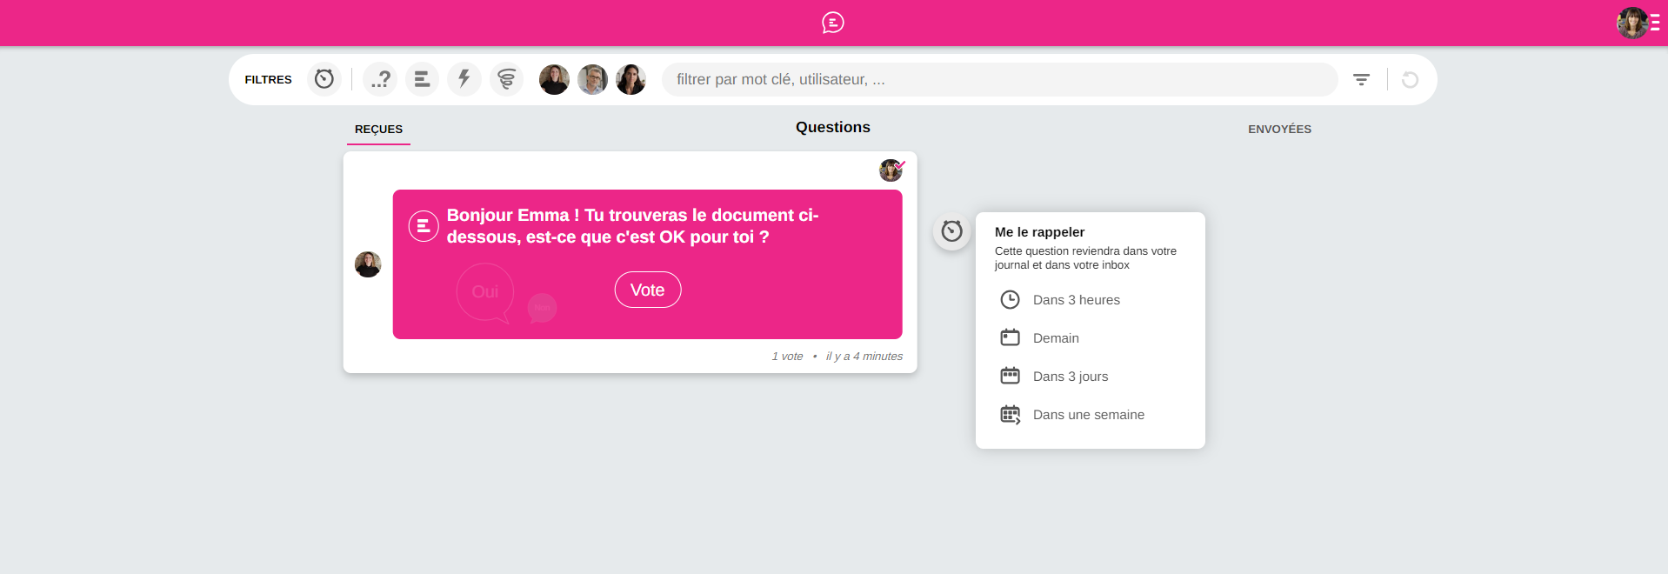This screenshot has width=1668, height=574.
Task: Filter by the first user avatar
Action: (x=554, y=79)
